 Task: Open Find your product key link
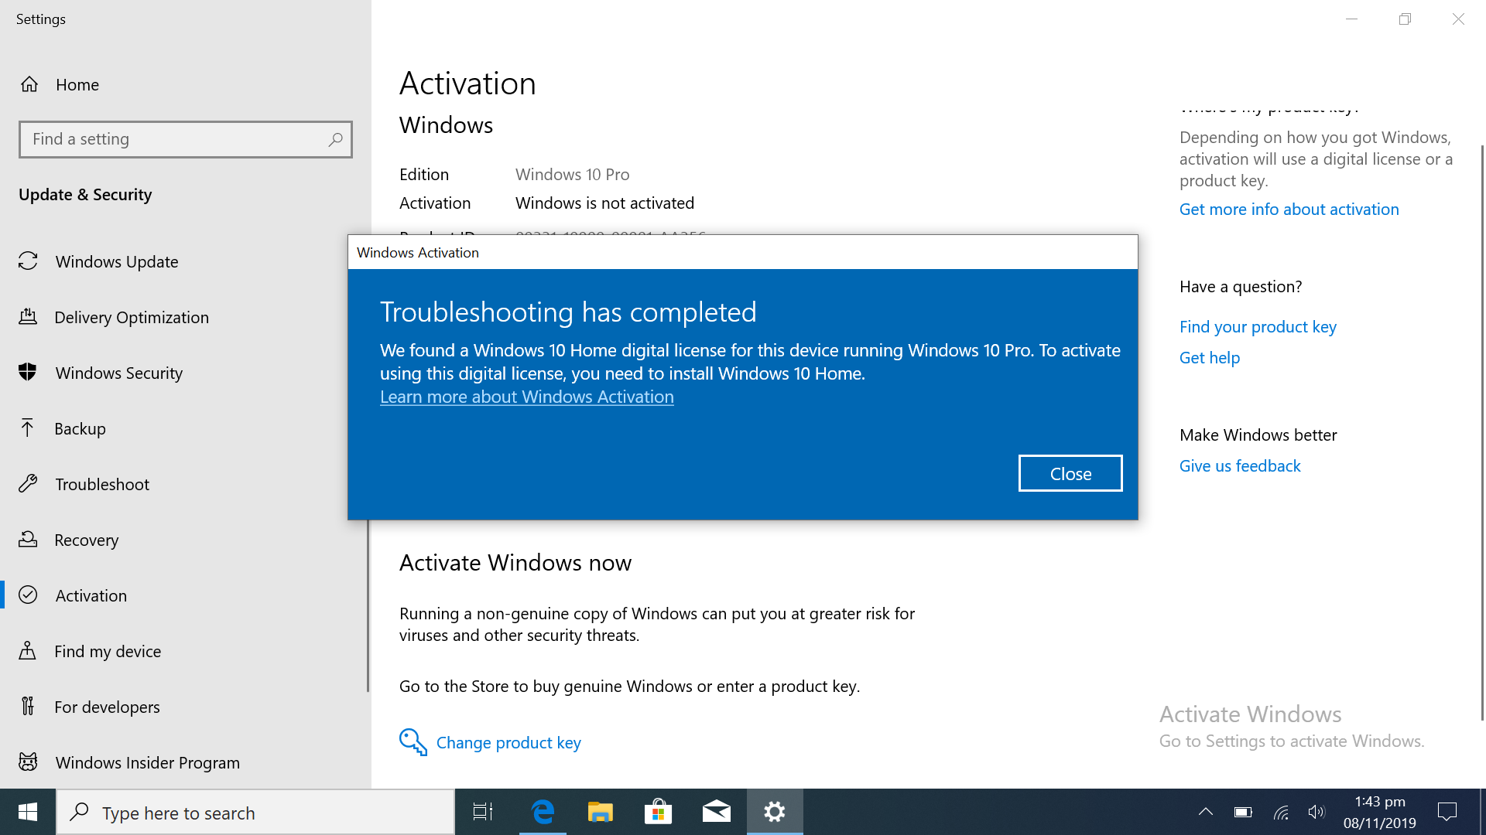[x=1258, y=326]
